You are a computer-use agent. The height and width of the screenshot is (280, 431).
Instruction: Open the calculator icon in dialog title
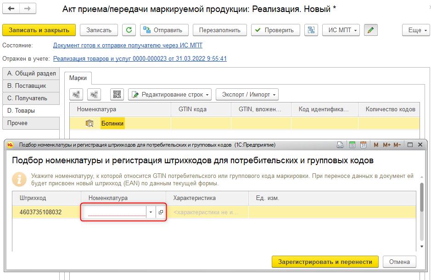[352, 145]
